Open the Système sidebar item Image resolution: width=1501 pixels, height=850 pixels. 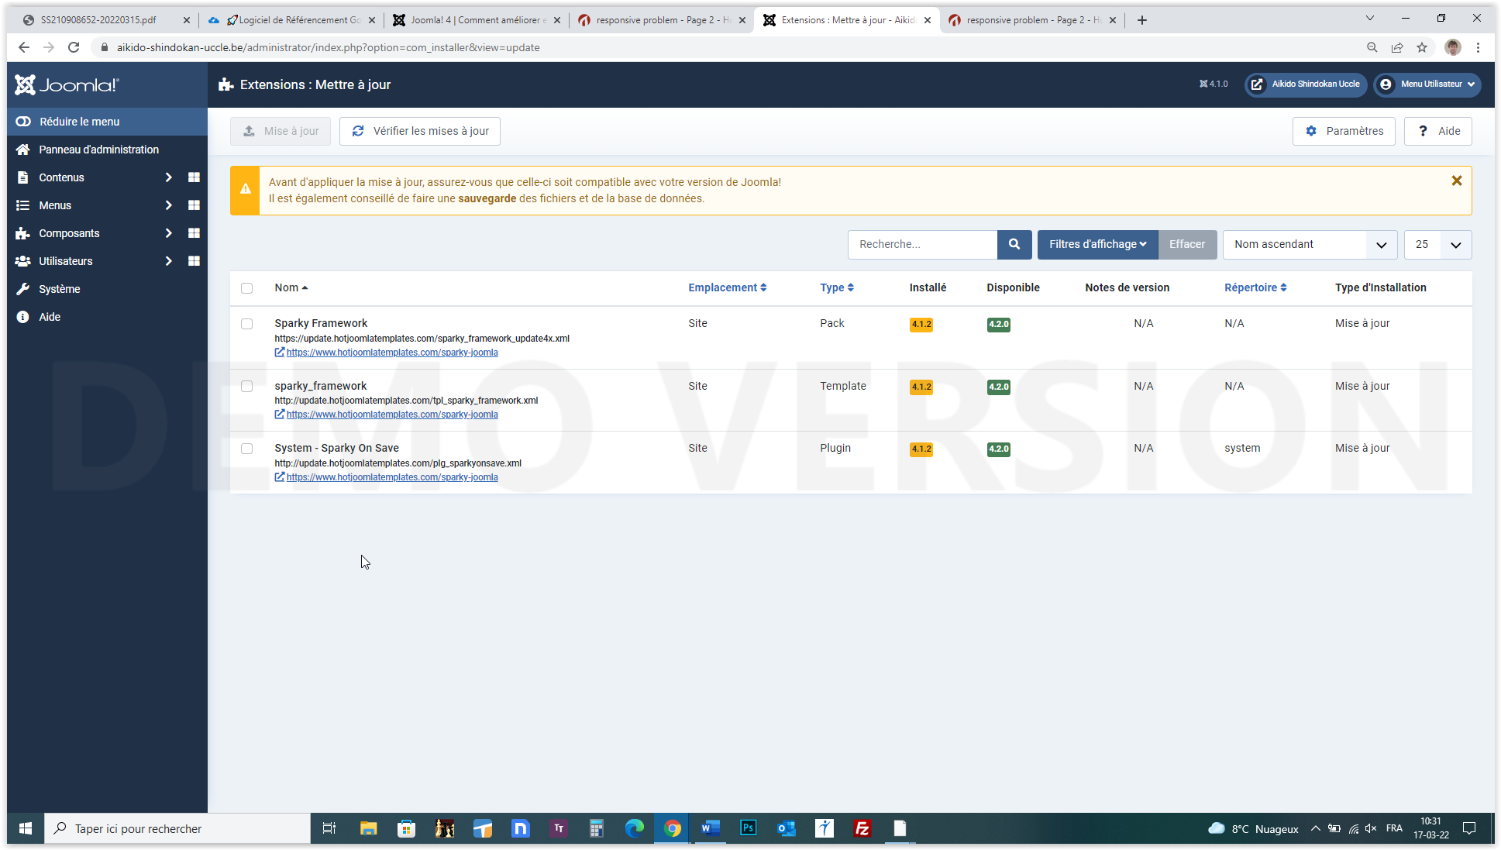point(59,289)
